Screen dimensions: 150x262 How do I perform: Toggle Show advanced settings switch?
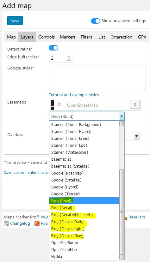[95, 21]
